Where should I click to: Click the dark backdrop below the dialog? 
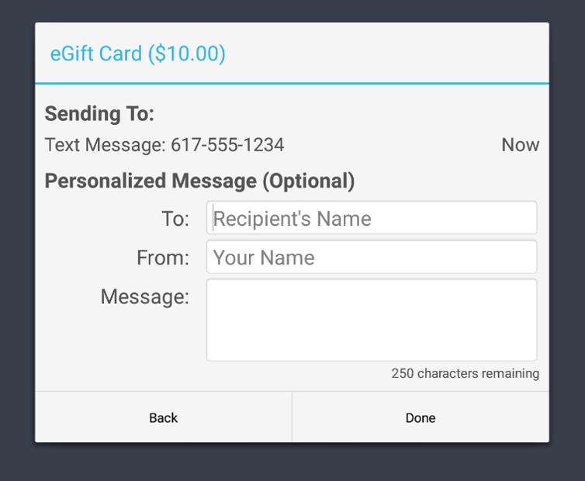(x=292, y=462)
